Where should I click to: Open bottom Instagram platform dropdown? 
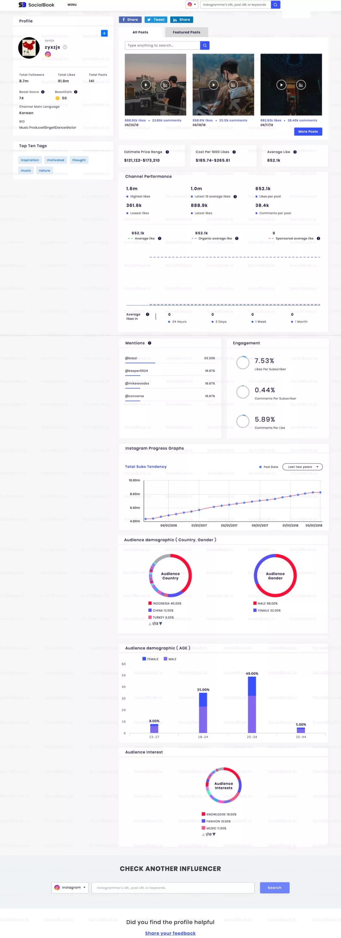pyautogui.click(x=70, y=887)
